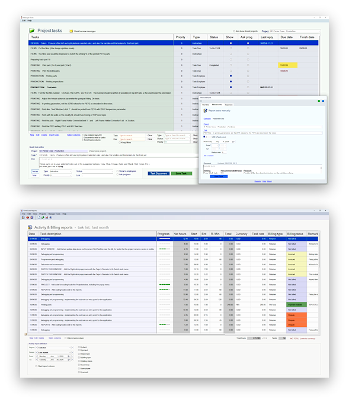Screen dimensions: 349x402
Task: Click the first toolbar icon in the reports window
Action: (23, 217)
